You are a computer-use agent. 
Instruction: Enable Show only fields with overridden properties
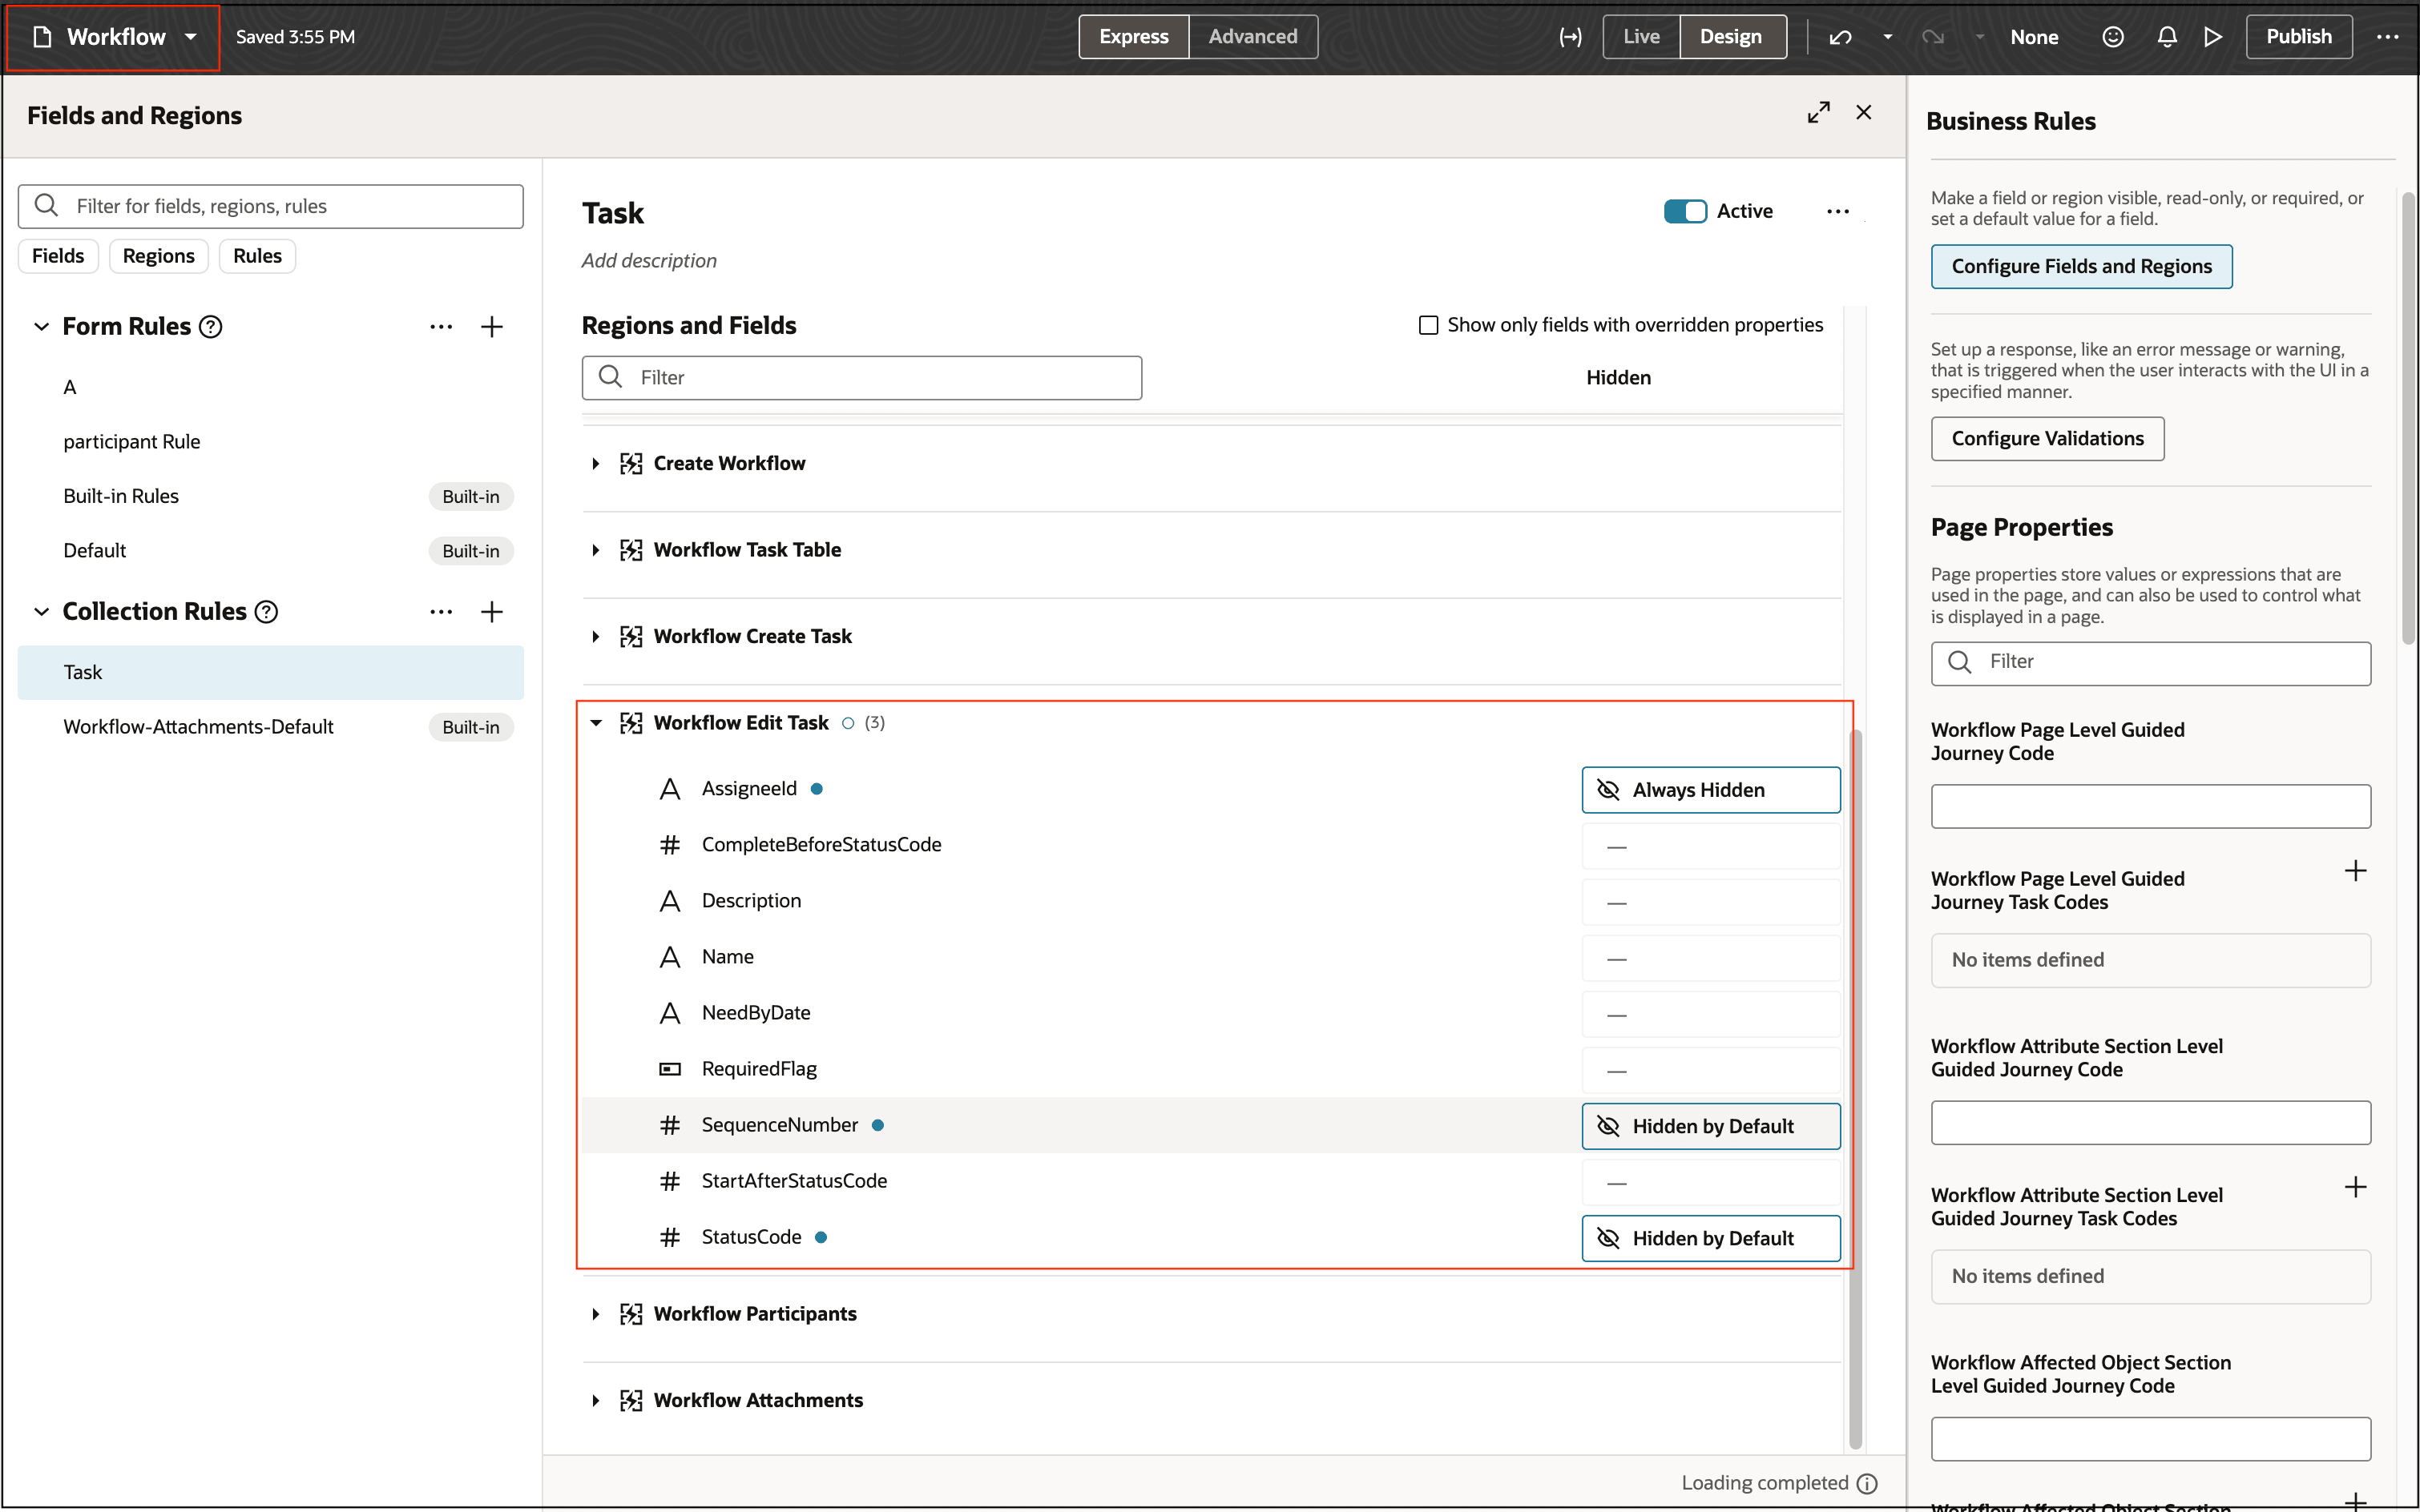1429,324
